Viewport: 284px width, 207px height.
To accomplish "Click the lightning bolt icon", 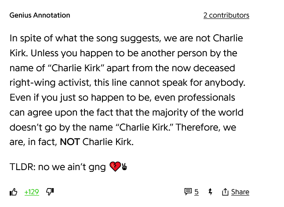I will (210, 192).
